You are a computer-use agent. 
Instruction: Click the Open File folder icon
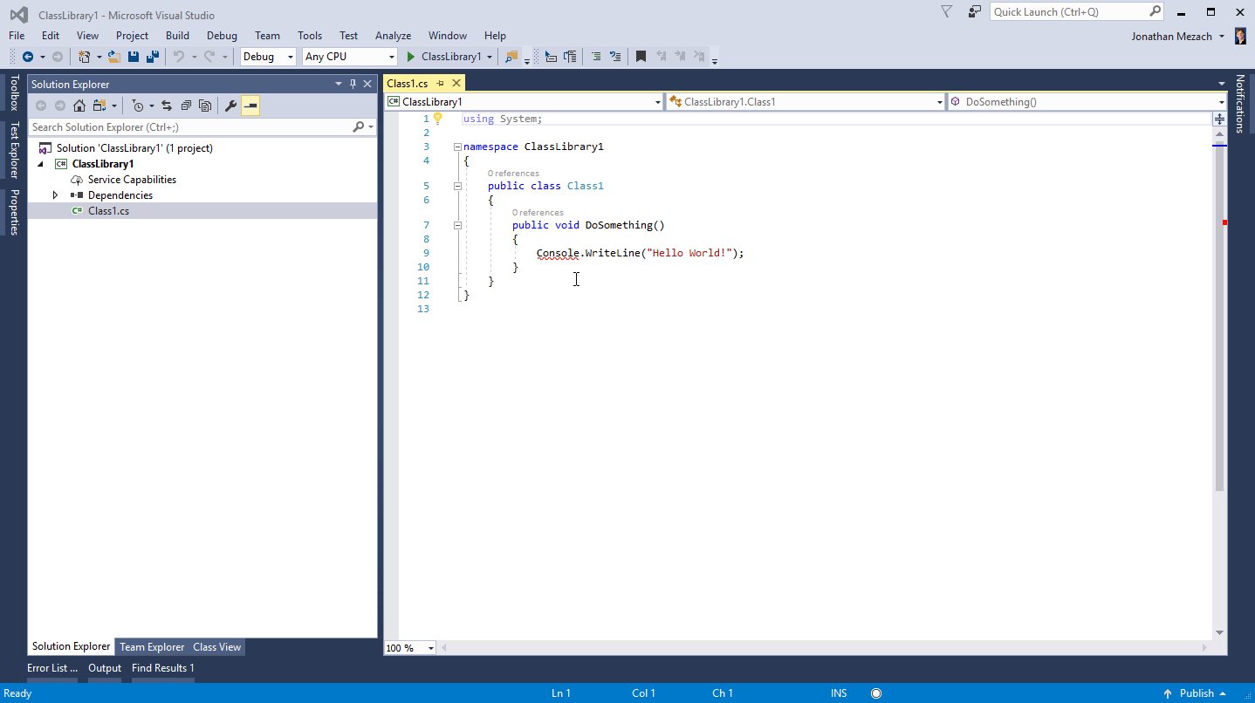113,57
